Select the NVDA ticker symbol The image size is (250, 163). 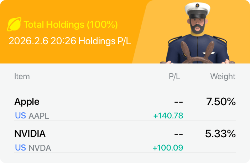pos(40,148)
